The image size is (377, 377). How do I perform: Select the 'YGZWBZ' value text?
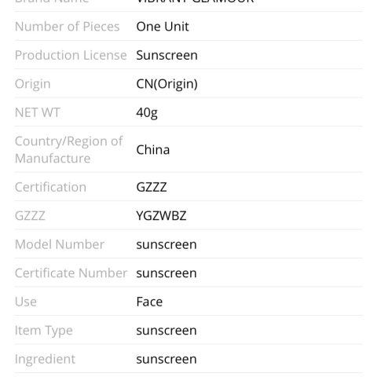(x=161, y=216)
